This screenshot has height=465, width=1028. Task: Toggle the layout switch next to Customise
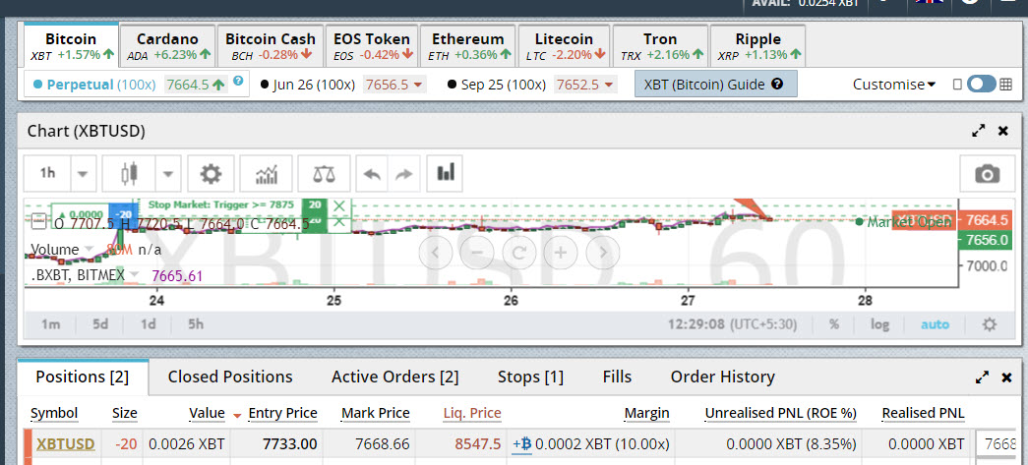(x=981, y=85)
